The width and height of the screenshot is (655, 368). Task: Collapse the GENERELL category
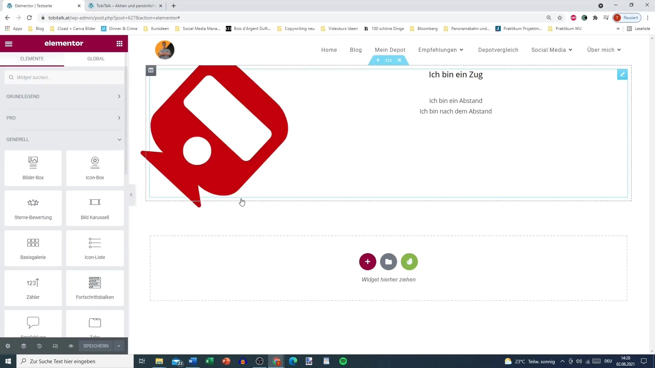tap(64, 139)
